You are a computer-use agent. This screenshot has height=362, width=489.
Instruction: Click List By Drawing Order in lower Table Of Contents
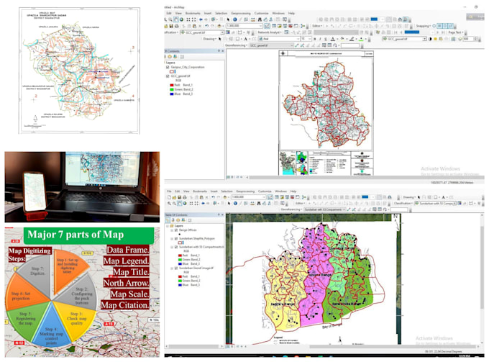click(168, 220)
